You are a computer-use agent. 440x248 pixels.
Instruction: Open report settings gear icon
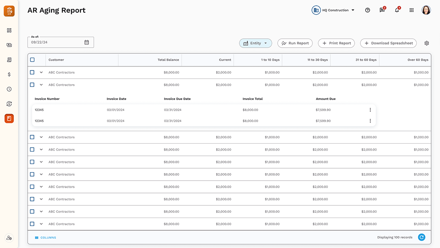[426, 43]
